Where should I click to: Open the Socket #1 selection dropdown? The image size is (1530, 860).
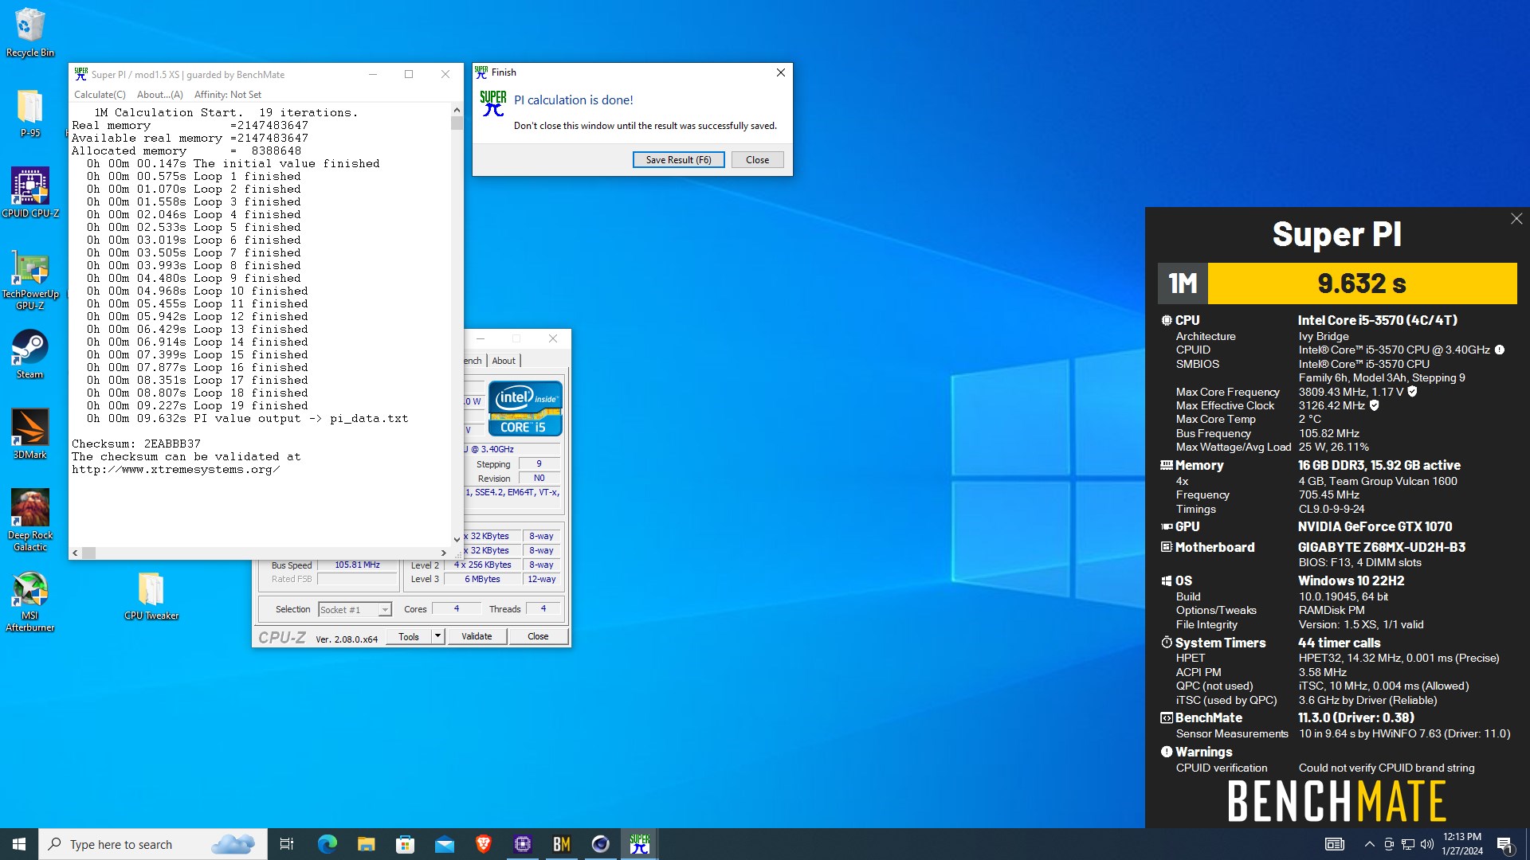[355, 610]
